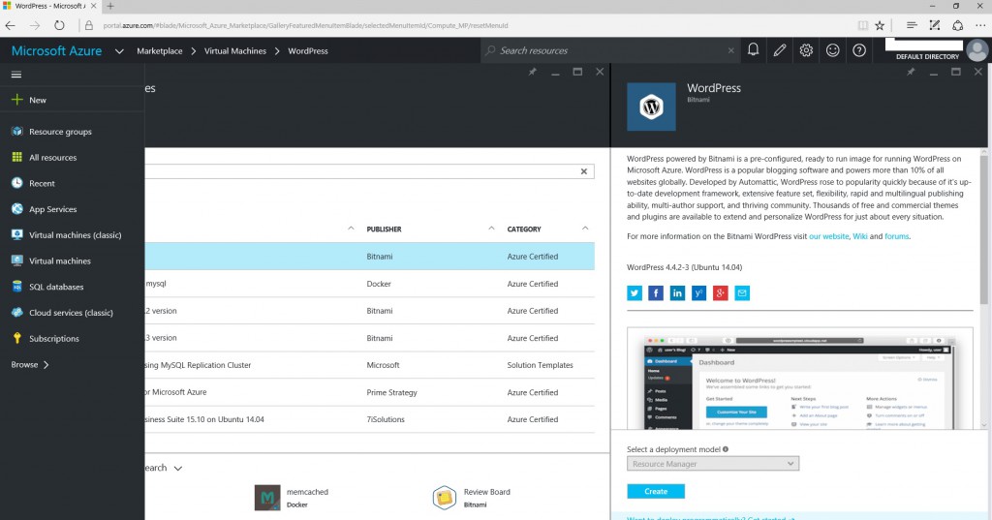Screen dimensions: 992x520
Task: Select the Prime Strategy row
Action: tap(369, 392)
